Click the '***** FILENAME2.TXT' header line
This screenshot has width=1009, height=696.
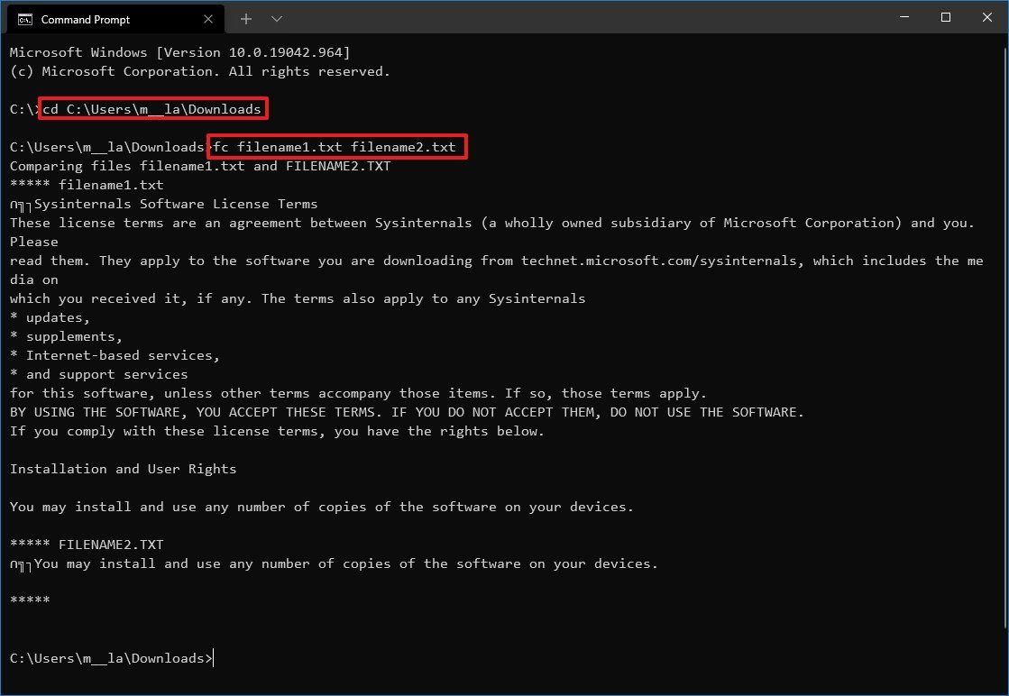pos(87,545)
